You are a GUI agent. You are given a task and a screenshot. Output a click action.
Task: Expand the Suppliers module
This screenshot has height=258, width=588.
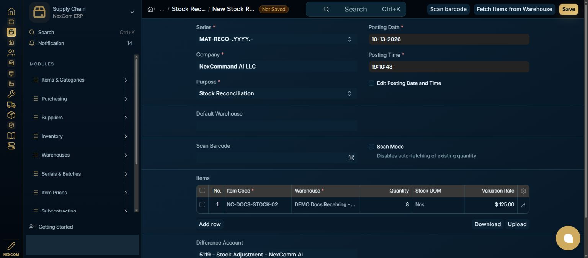click(x=126, y=118)
